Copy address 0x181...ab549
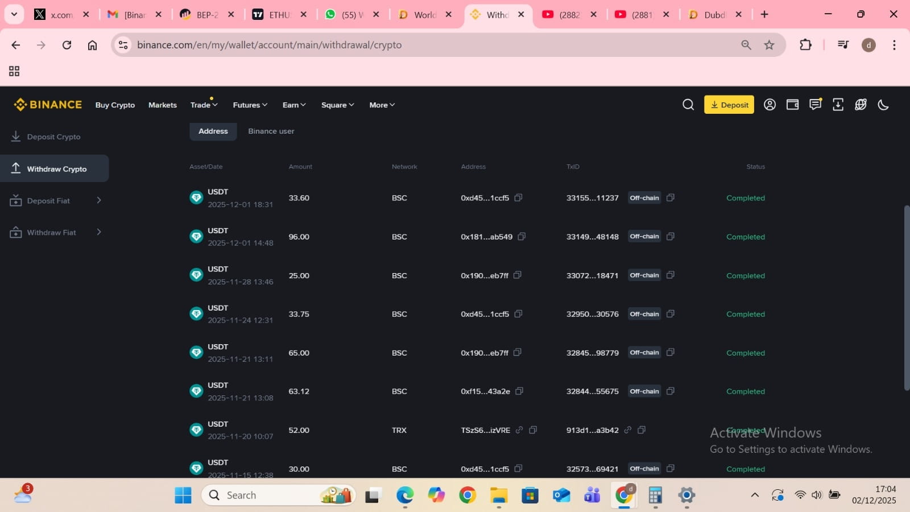910x512 pixels. [522, 237]
